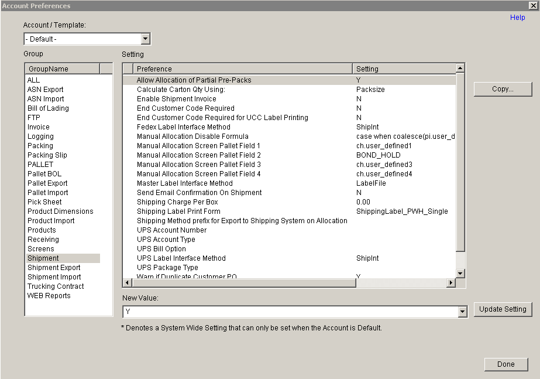The width and height of the screenshot is (540, 379).
Task: Select Manual Allocation Screen Pallet Field 3
Action: [x=289, y=165]
